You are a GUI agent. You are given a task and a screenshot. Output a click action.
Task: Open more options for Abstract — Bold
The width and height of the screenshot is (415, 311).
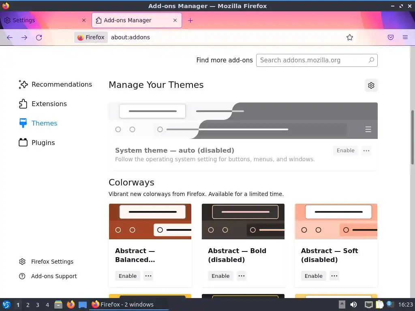[x=242, y=276]
